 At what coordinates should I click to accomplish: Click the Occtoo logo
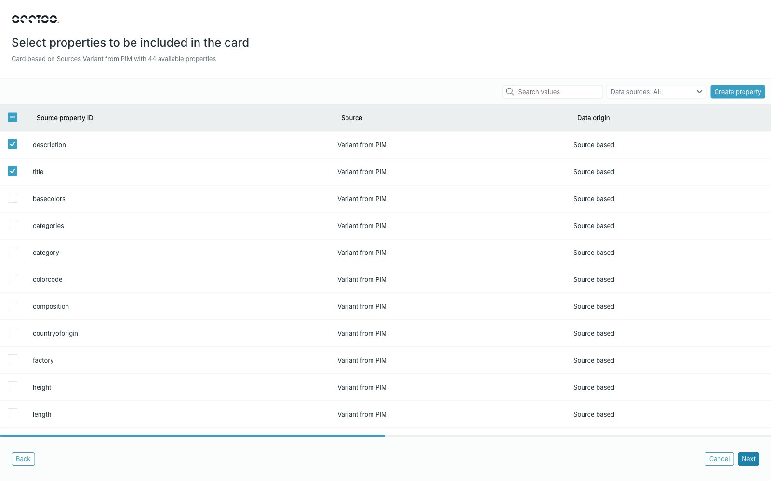[35, 19]
